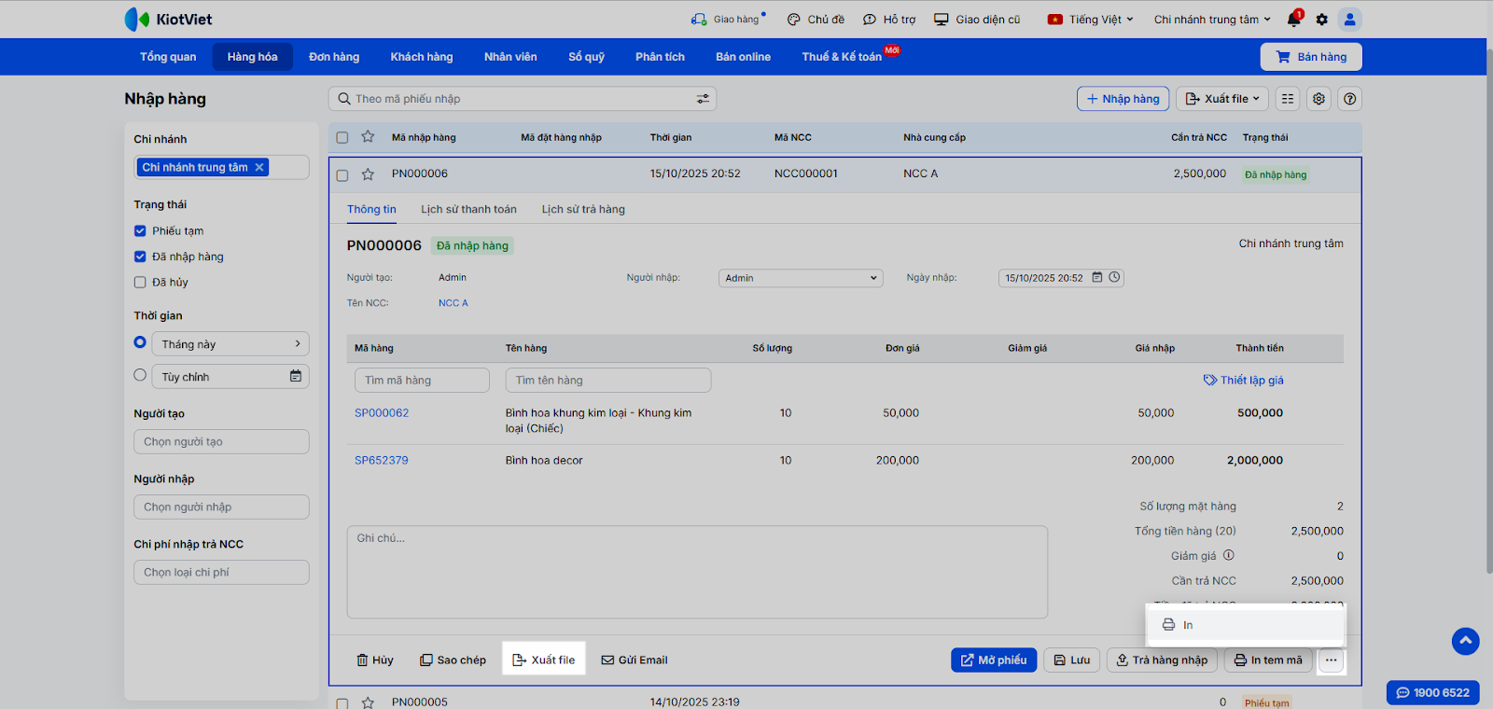Uncheck the Đã nhập hàng status filter

point(140,257)
